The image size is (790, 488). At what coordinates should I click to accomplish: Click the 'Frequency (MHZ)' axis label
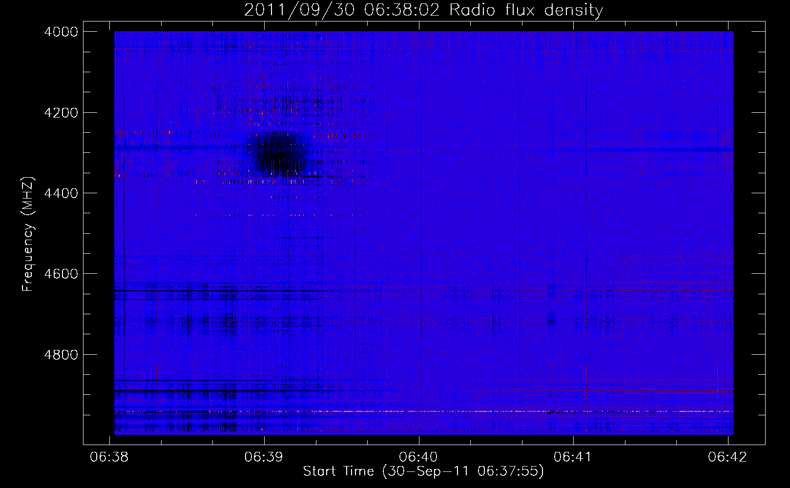pyautogui.click(x=28, y=234)
